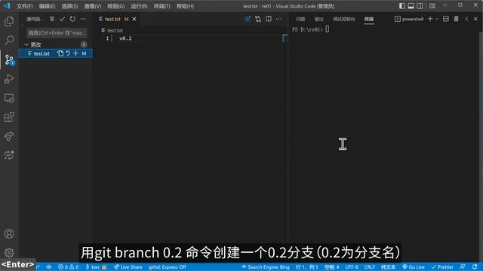The image size is (483, 271).
Task: Click the open changes icon in editor toolbar
Action: coord(258,19)
